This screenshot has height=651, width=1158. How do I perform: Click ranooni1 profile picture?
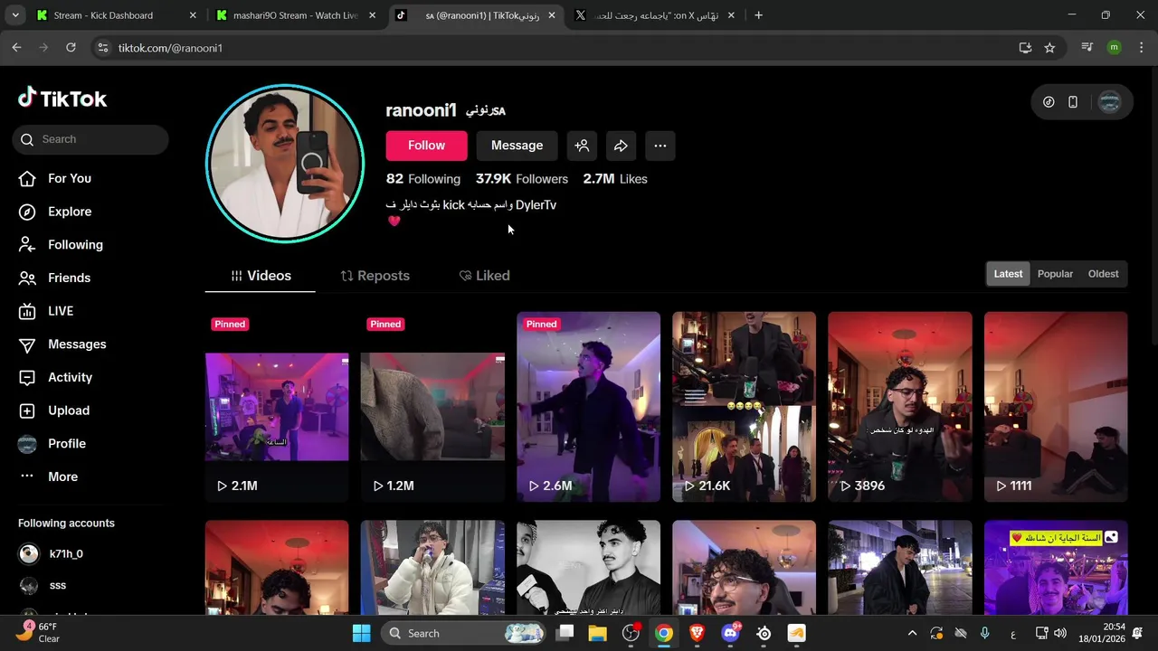pyautogui.click(x=285, y=164)
